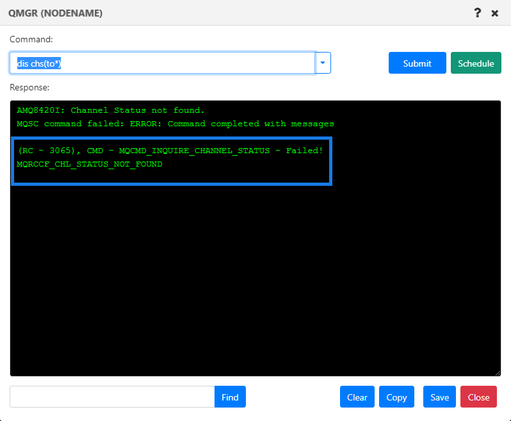The width and height of the screenshot is (511, 421).
Task: Click the '(RC - 3065)' failure line
Action: [x=171, y=151]
